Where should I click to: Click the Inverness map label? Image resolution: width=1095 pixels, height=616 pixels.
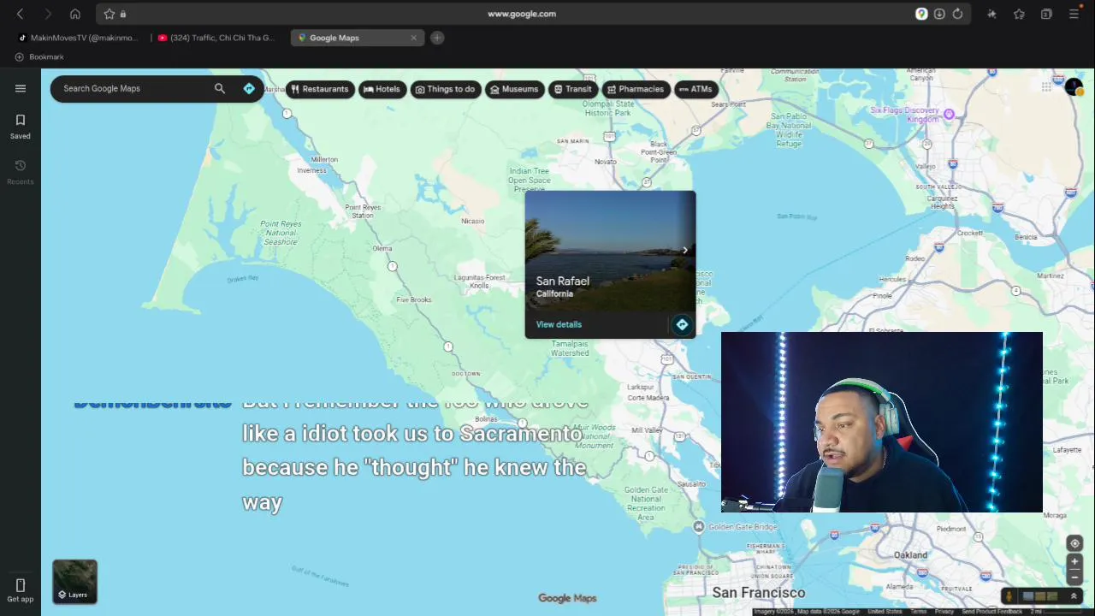pyautogui.click(x=311, y=169)
